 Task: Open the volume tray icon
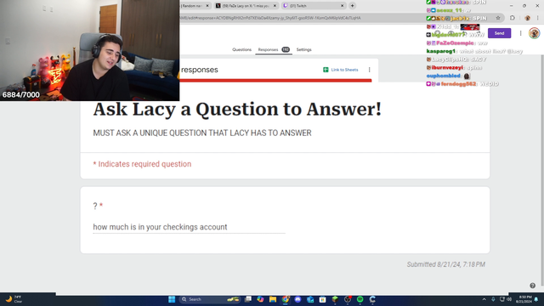[x=509, y=299]
